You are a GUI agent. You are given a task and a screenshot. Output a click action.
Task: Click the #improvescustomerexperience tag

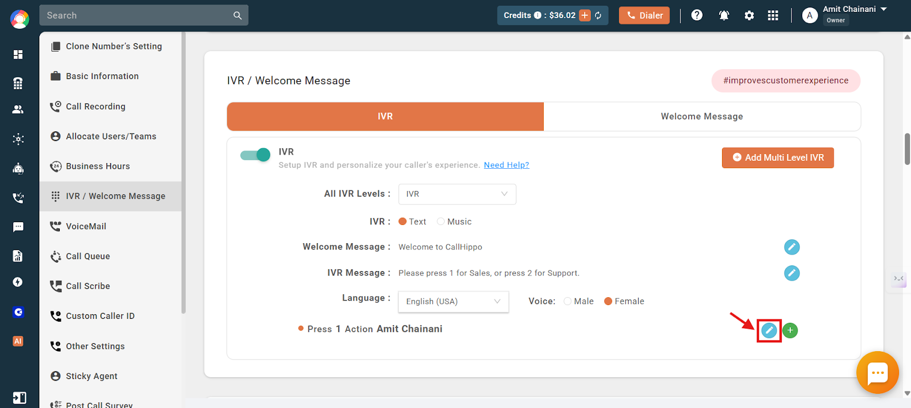click(786, 81)
